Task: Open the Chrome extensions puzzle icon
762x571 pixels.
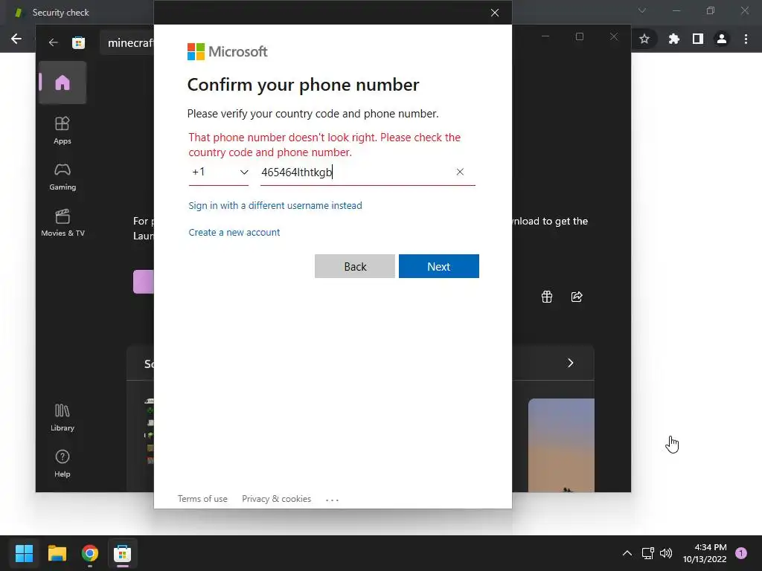Action: click(673, 39)
